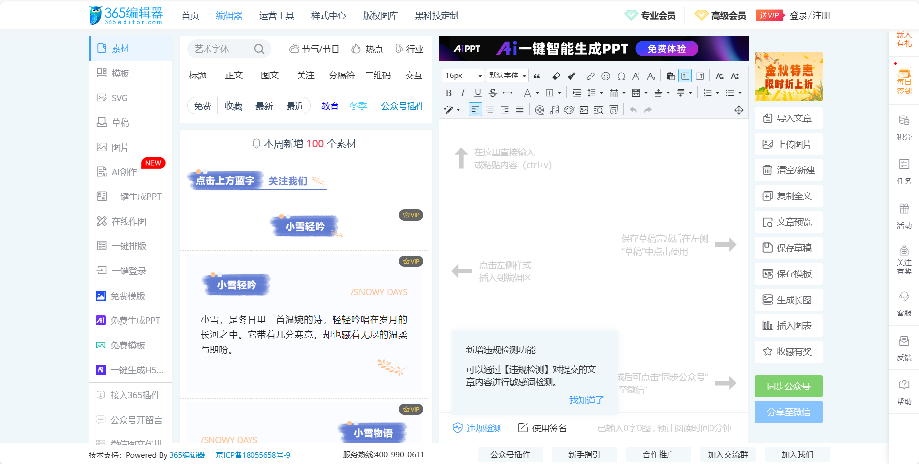Open the emoji picker smiley icon
919x464 pixels.
point(606,76)
